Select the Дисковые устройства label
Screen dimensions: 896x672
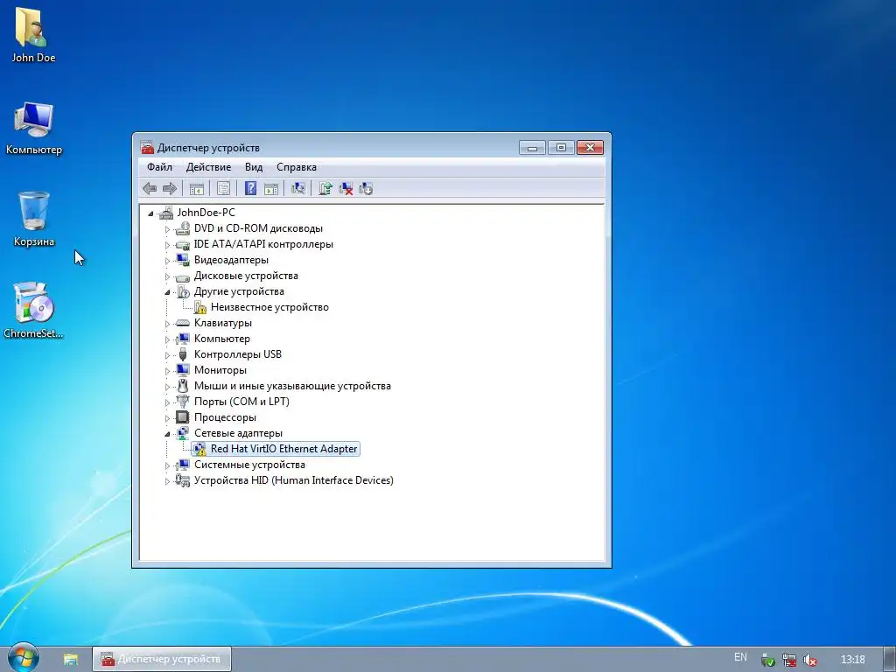click(246, 276)
